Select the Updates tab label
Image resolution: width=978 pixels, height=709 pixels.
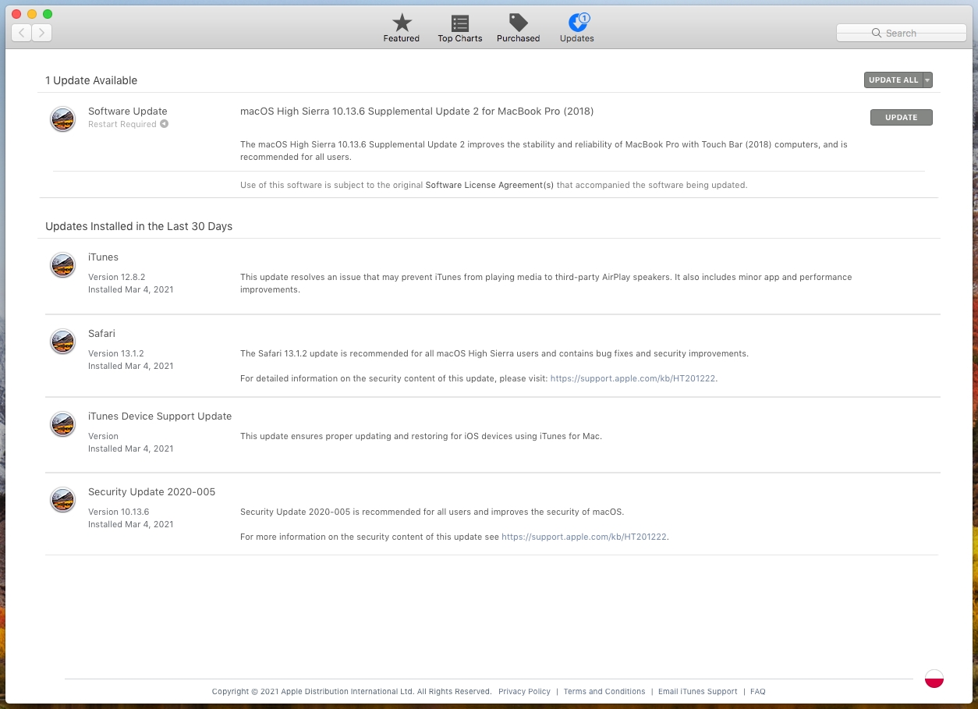pos(577,38)
